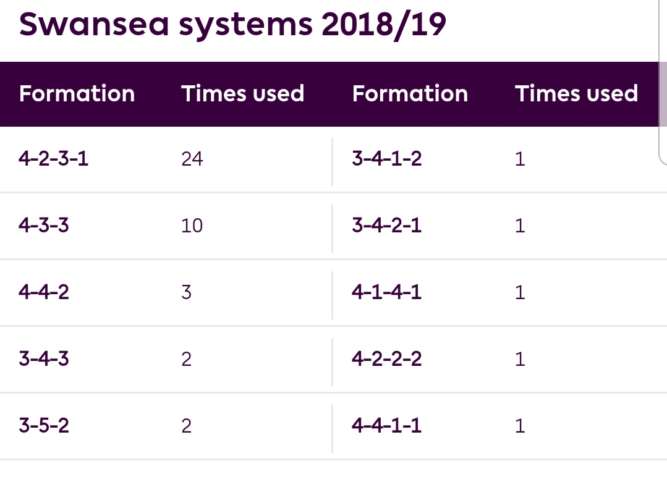Viewport: 667px width, 495px height.
Task: Click the second Times used column header
Action: [576, 93]
